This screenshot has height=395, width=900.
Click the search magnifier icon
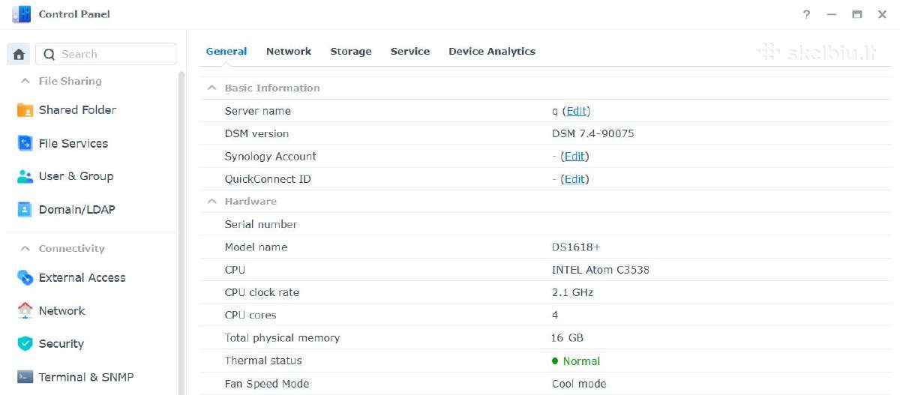tap(49, 54)
